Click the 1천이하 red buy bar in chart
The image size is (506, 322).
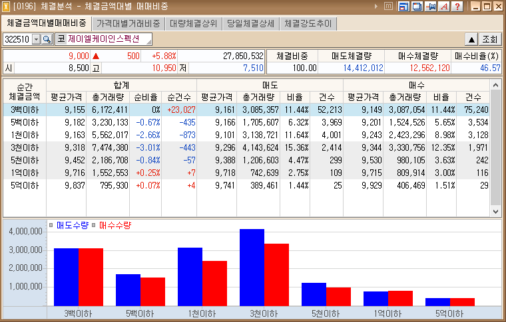pos(214,283)
